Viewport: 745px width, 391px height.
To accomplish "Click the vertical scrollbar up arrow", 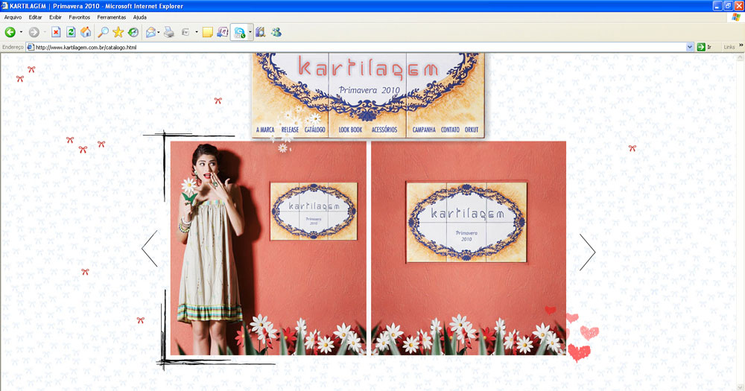I will click(x=741, y=57).
